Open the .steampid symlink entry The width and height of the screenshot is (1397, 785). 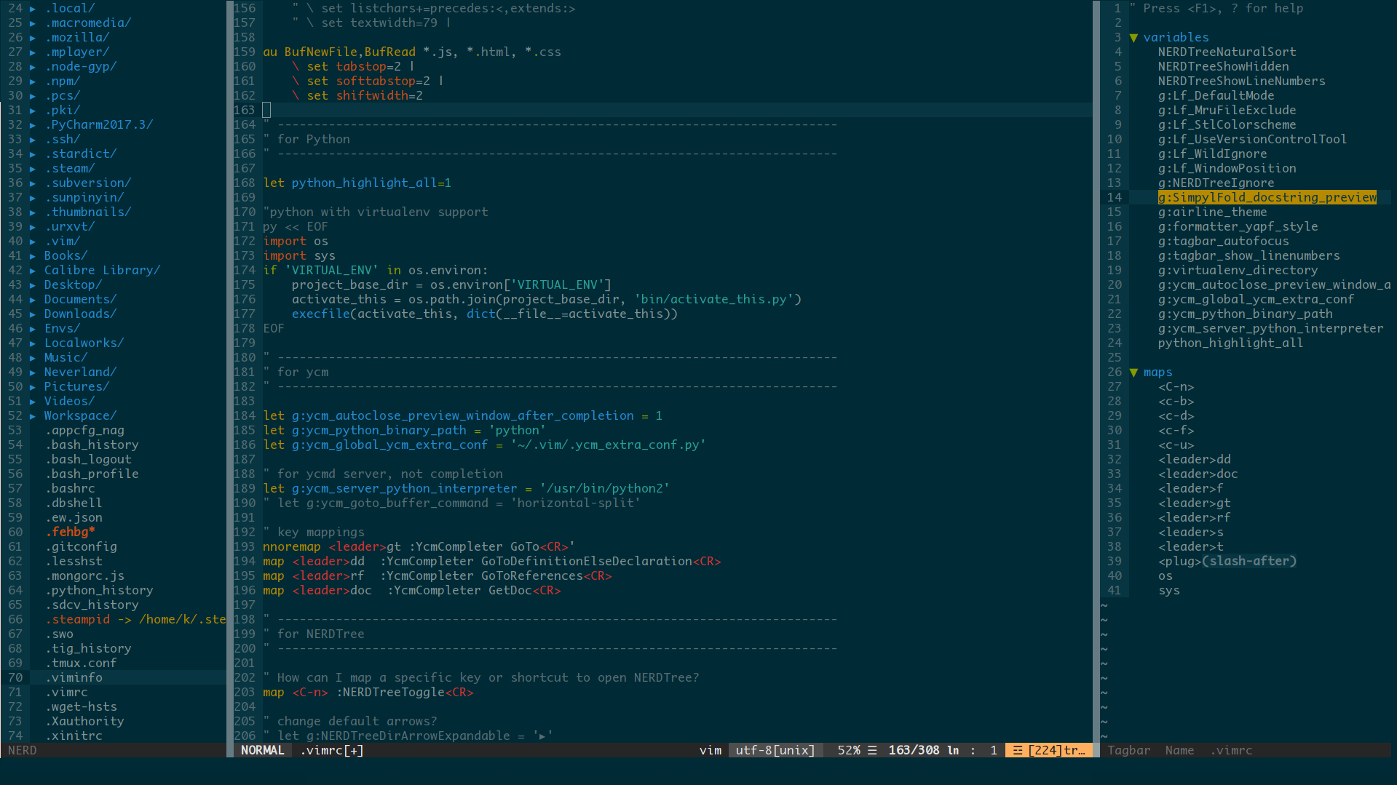[135, 619]
